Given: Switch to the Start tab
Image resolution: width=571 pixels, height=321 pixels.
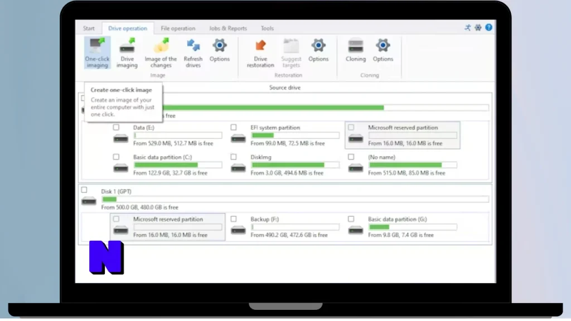Looking at the screenshot, I should tap(89, 28).
